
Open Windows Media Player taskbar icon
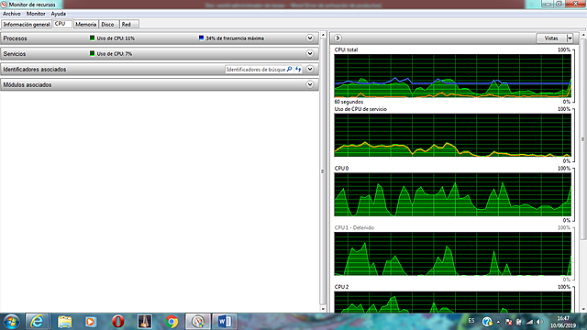click(x=91, y=322)
